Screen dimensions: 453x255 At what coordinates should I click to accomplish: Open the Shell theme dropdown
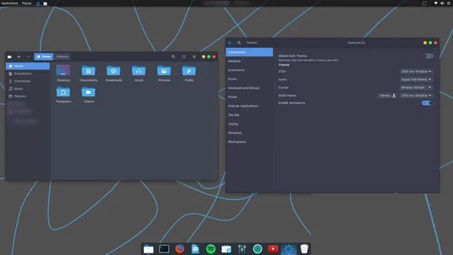pyautogui.click(x=416, y=95)
